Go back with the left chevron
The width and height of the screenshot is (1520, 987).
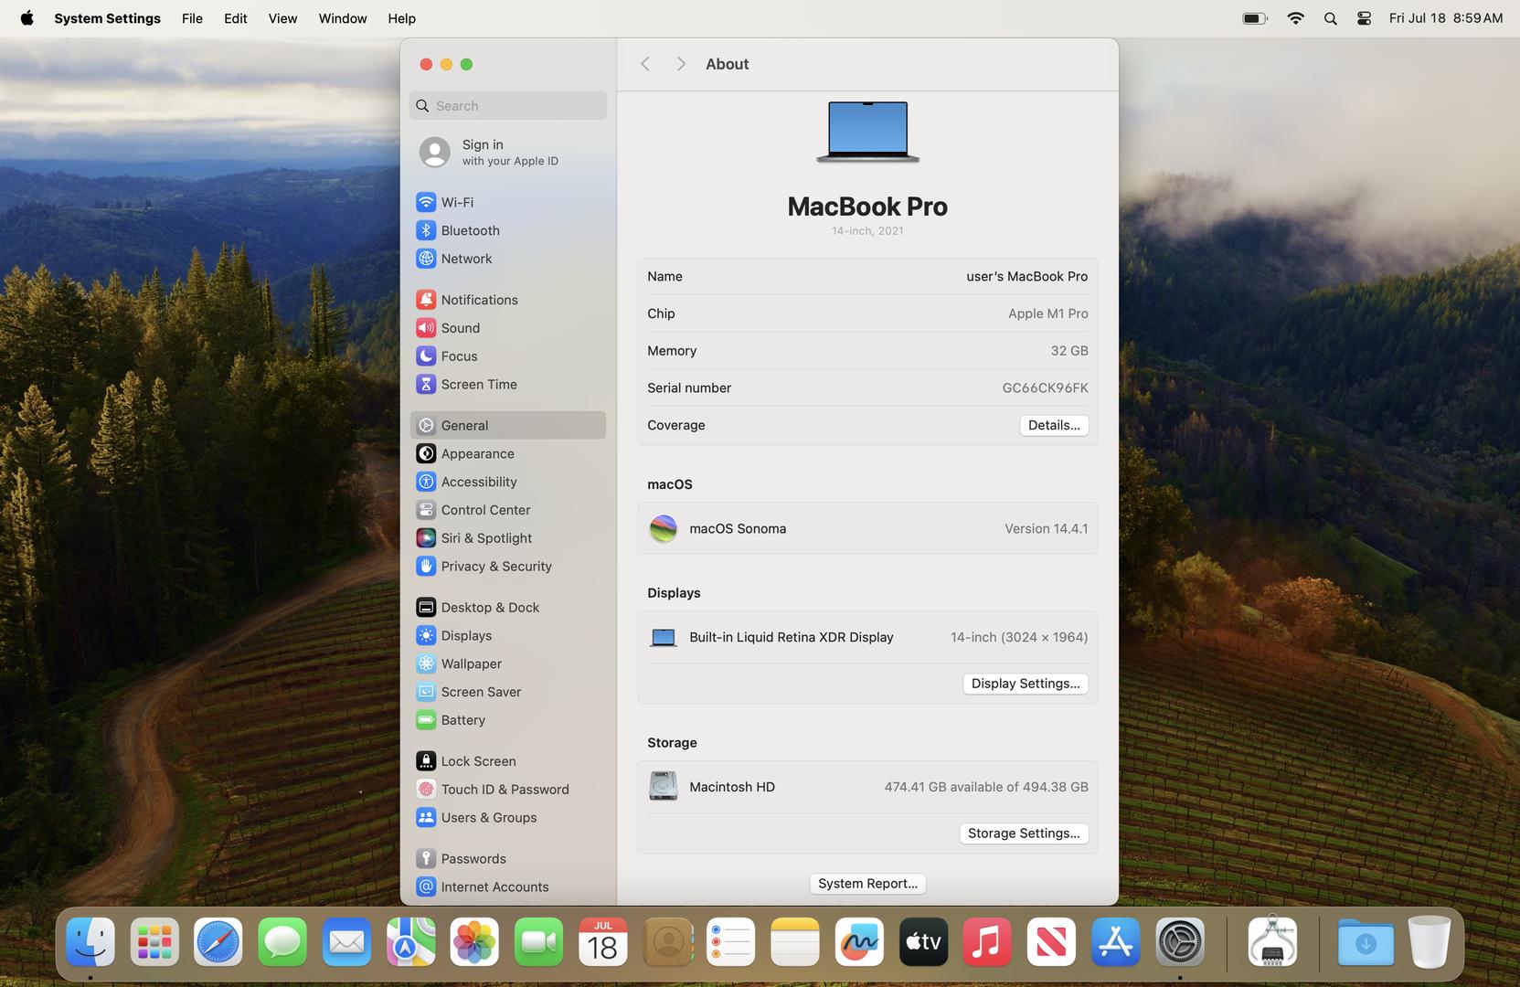(x=645, y=64)
